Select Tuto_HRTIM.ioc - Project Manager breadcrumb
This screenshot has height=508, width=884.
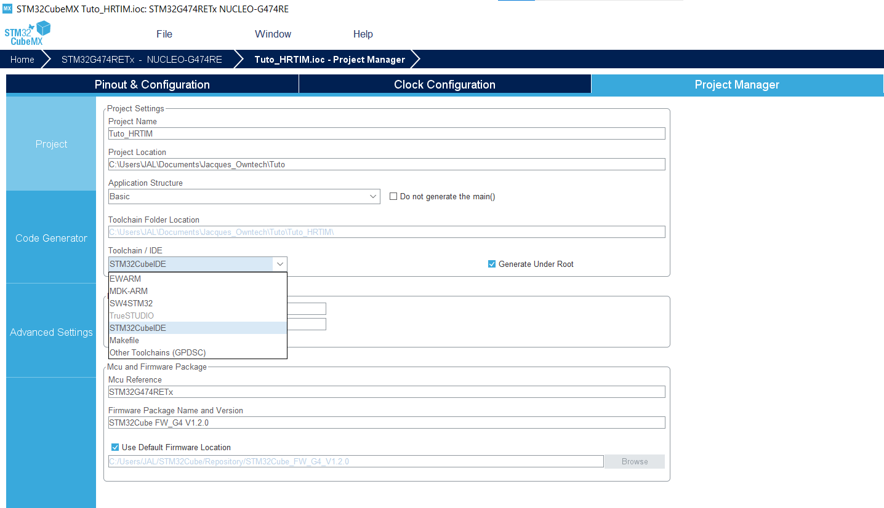click(329, 60)
